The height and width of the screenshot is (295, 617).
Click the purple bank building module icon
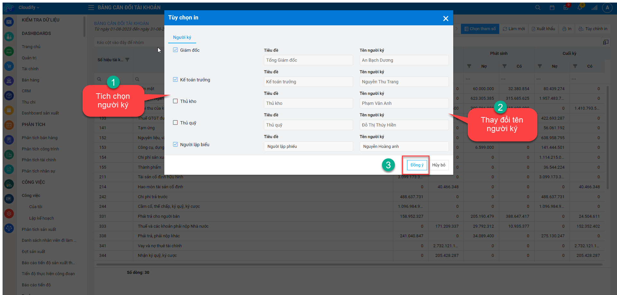tap(9, 81)
